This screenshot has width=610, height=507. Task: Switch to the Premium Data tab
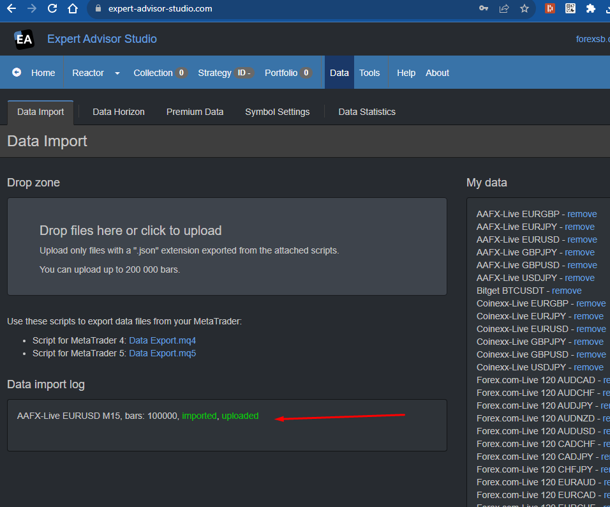pos(195,112)
